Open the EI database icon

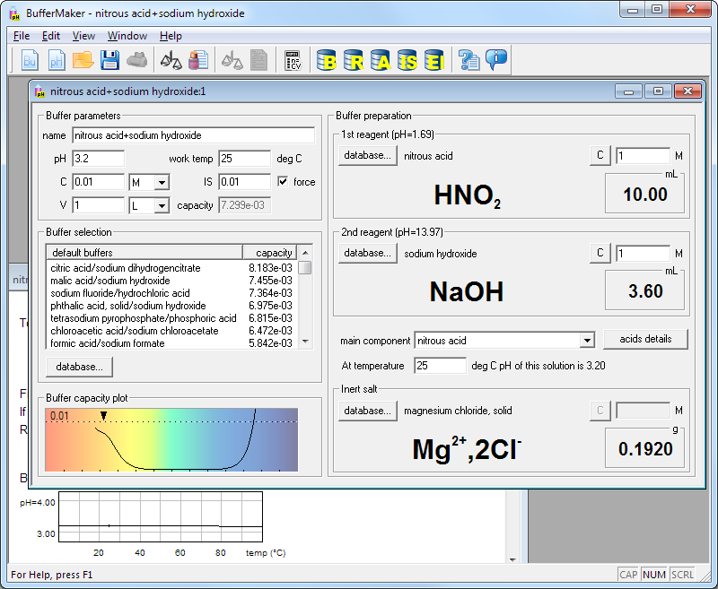434,60
